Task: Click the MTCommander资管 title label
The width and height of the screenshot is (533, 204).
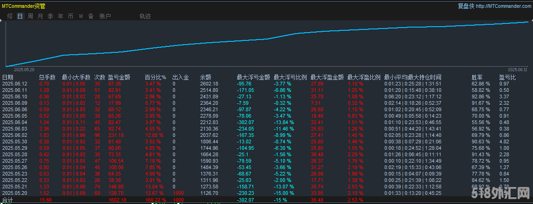Action: 23,6
